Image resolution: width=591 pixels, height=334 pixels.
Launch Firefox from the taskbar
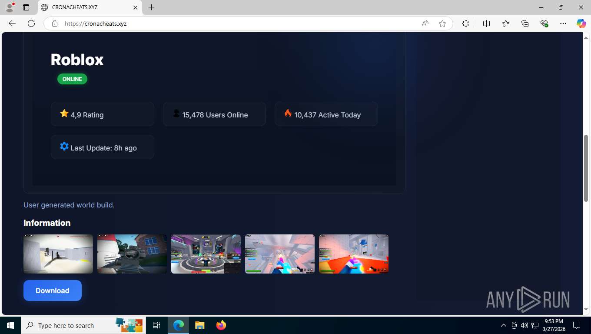coord(221,325)
